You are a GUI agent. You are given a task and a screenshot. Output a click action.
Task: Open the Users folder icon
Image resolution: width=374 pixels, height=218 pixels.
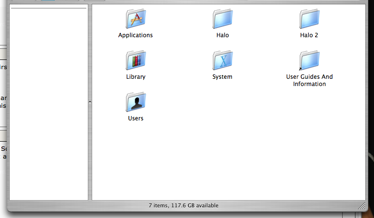pyautogui.click(x=136, y=102)
